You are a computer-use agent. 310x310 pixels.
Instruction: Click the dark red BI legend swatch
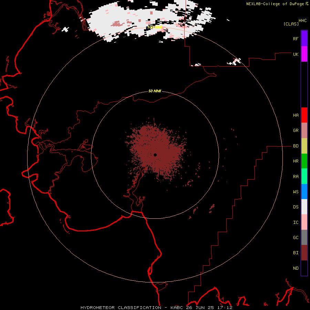(x=304, y=253)
